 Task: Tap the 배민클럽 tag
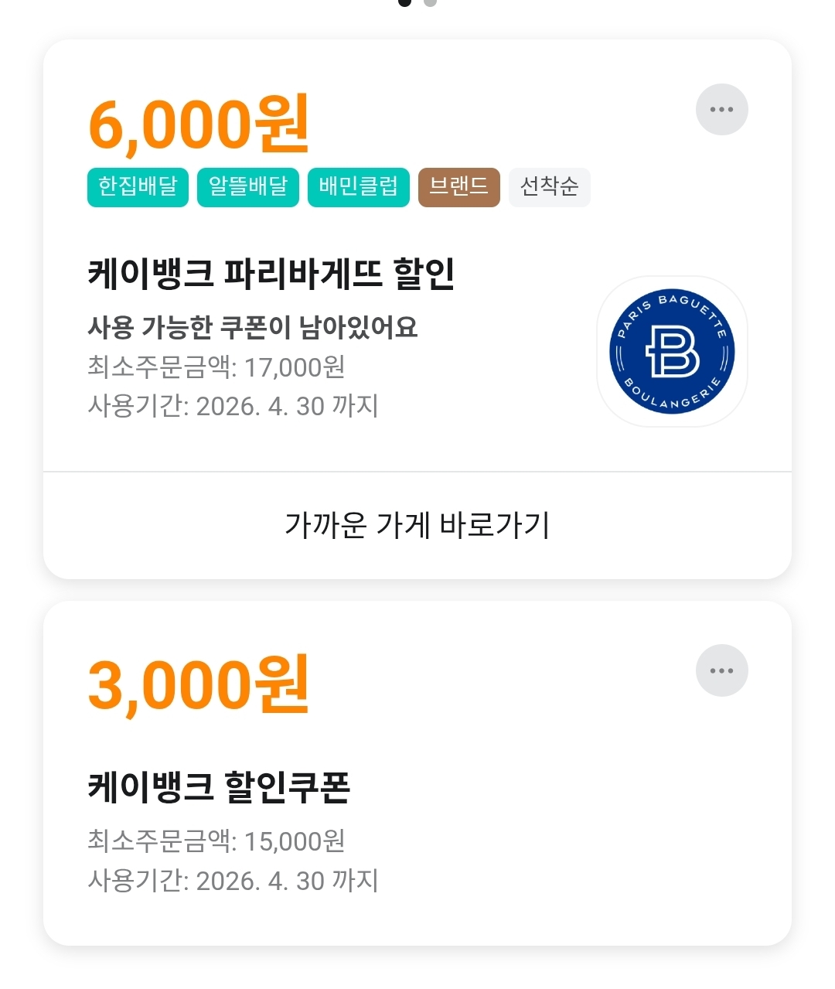pyautogui.click(x=359, y=187)
